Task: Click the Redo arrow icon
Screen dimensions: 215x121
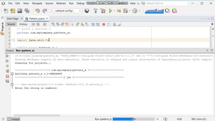Action: tap(45, 11)
